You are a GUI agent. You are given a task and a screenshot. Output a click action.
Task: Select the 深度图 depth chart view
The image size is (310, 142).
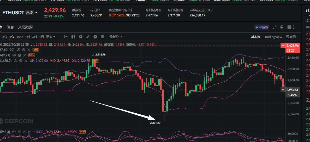click(291, 37)
